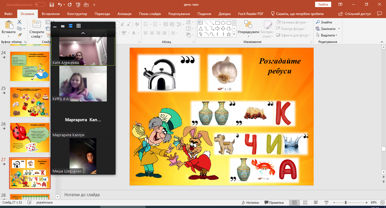Click the Скажіть, що потрібно зробити search box
This screenshot has width=386, height=208.
pos(297,14)
